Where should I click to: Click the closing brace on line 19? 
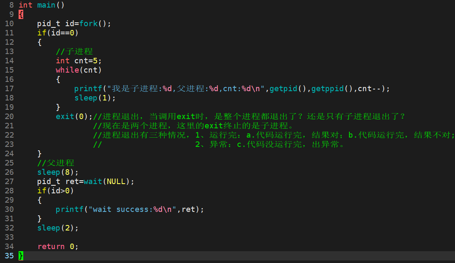(x=58, y=107)
